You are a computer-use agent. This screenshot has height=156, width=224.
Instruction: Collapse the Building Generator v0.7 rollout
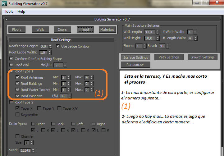pos(6,19)
